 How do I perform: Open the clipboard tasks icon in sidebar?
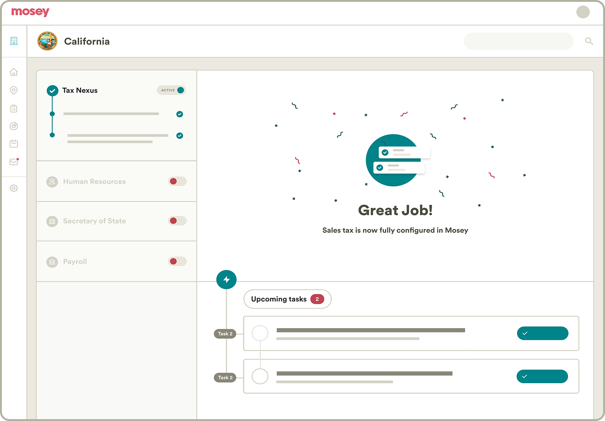(14, 108)
